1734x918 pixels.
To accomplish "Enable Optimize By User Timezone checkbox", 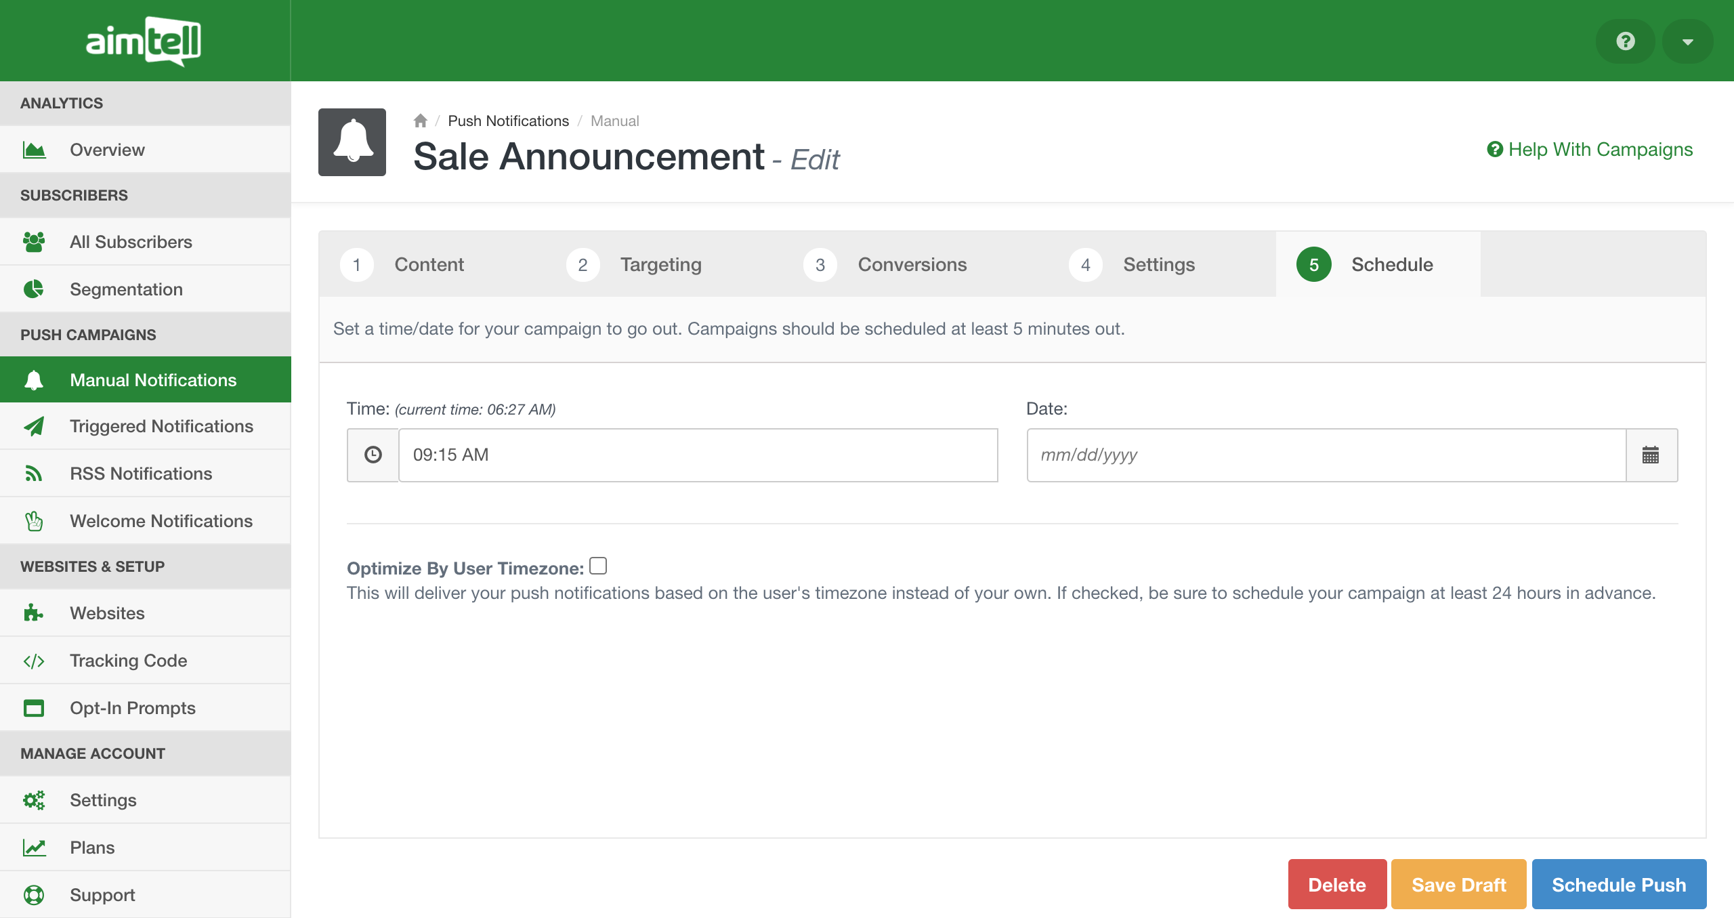I will 598,566.
